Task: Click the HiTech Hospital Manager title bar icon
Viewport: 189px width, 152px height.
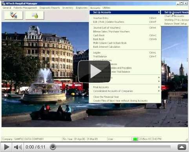Action: coord(3,4)
